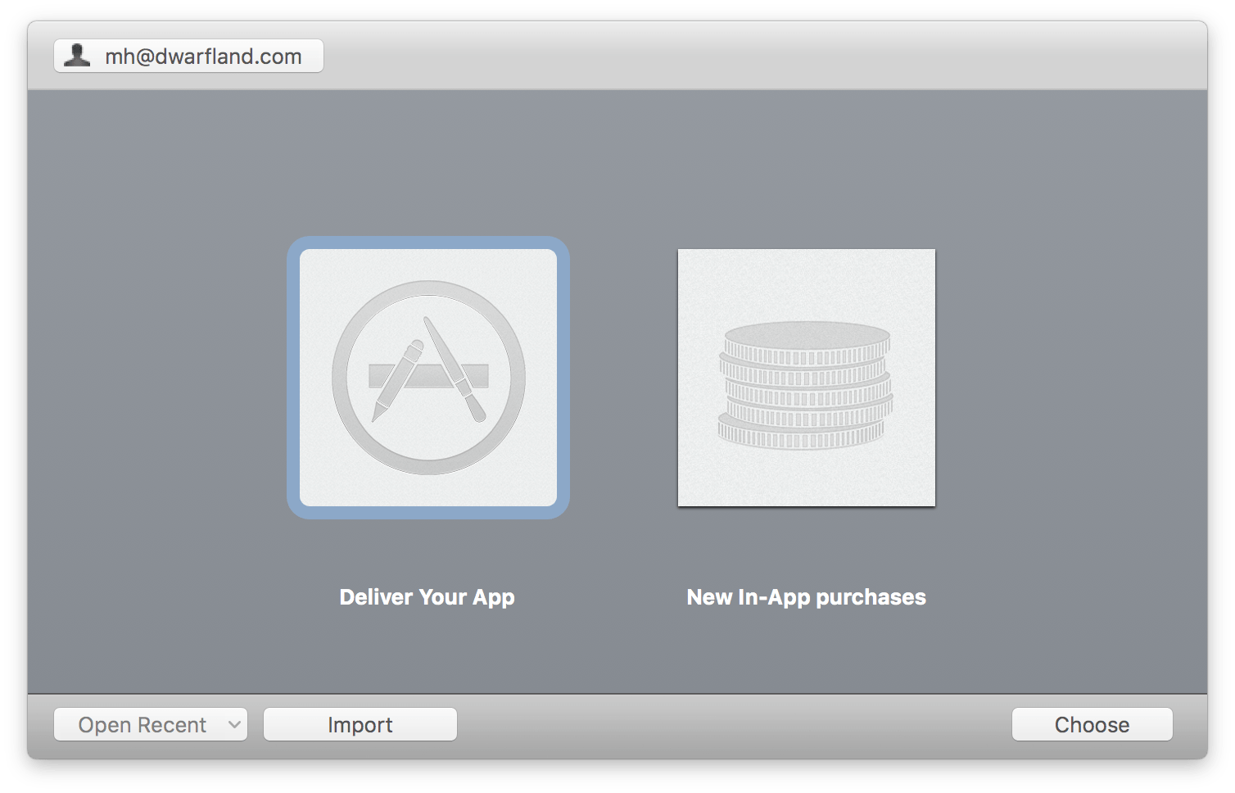Click the Import button
Image resolution: width=1235 pixels, height=793 pixels.
[360, 724]
